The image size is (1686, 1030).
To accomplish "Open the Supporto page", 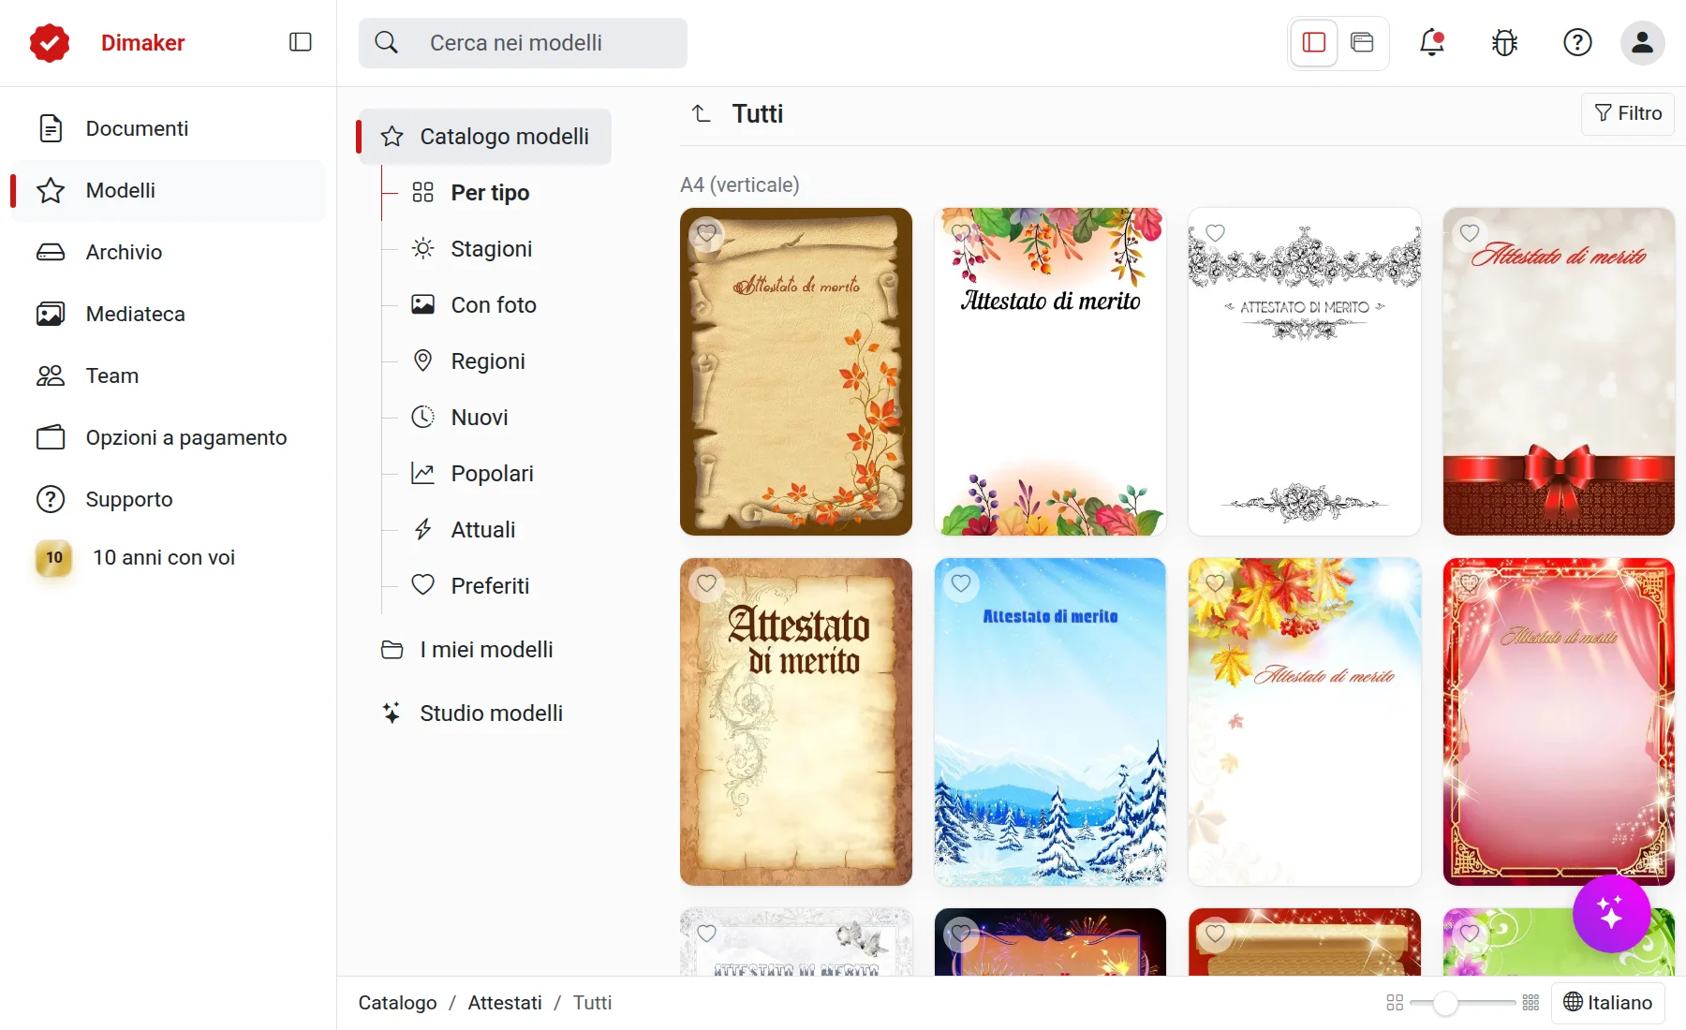I will pyautogui.click(x=169, y=499).
